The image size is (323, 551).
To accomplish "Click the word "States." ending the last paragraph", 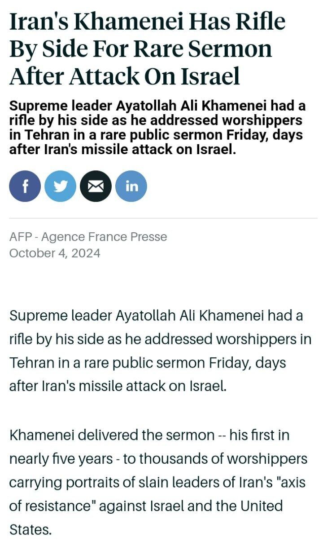I will pos(31,530).
